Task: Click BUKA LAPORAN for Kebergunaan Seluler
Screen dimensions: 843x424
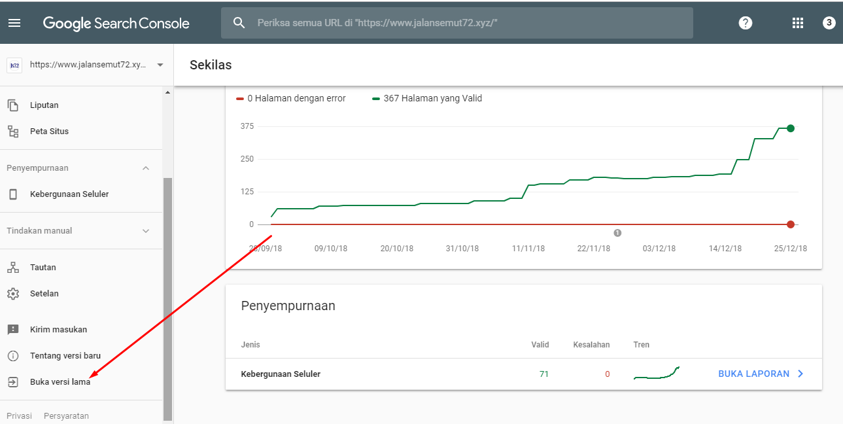Action: coord(753,374)
